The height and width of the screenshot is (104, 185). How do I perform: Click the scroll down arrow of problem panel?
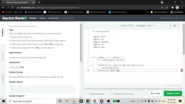81,97
